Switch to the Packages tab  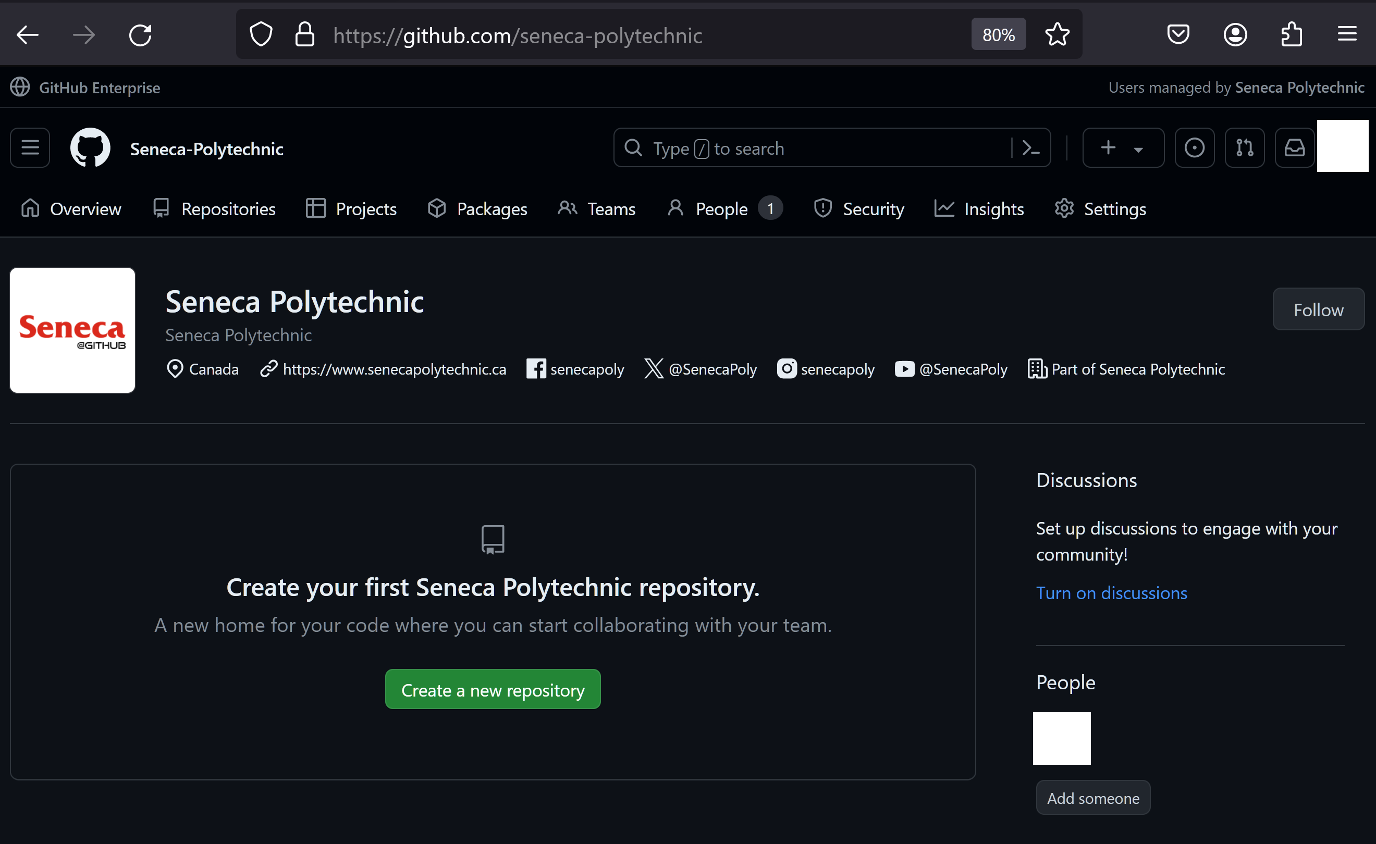(x=477, y=209)
